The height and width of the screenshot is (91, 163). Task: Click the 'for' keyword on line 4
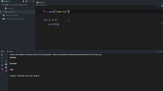click(46, 20)
